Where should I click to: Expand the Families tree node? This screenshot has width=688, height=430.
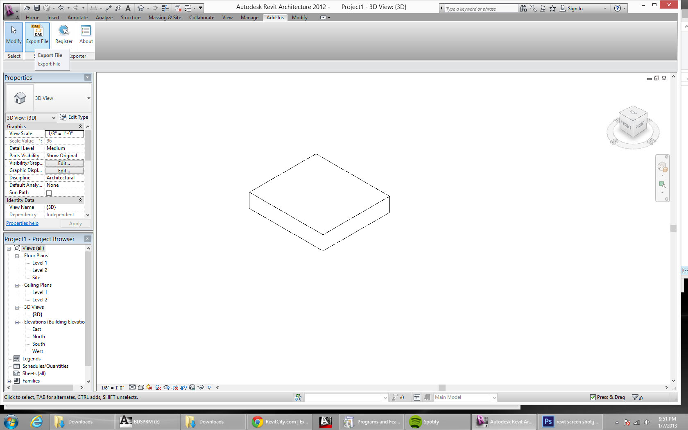click(9, 381)
